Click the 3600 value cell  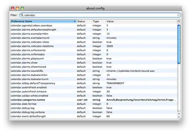click(x=110, y=46)
